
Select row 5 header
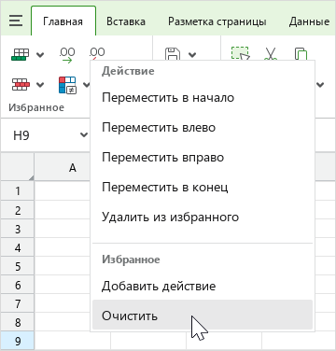tap(18, 266)
